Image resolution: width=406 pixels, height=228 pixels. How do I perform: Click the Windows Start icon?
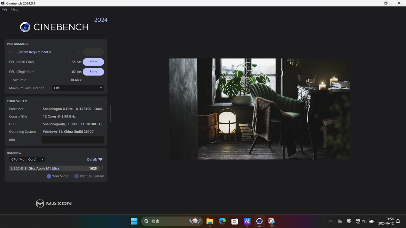click(x=134, y=221)
